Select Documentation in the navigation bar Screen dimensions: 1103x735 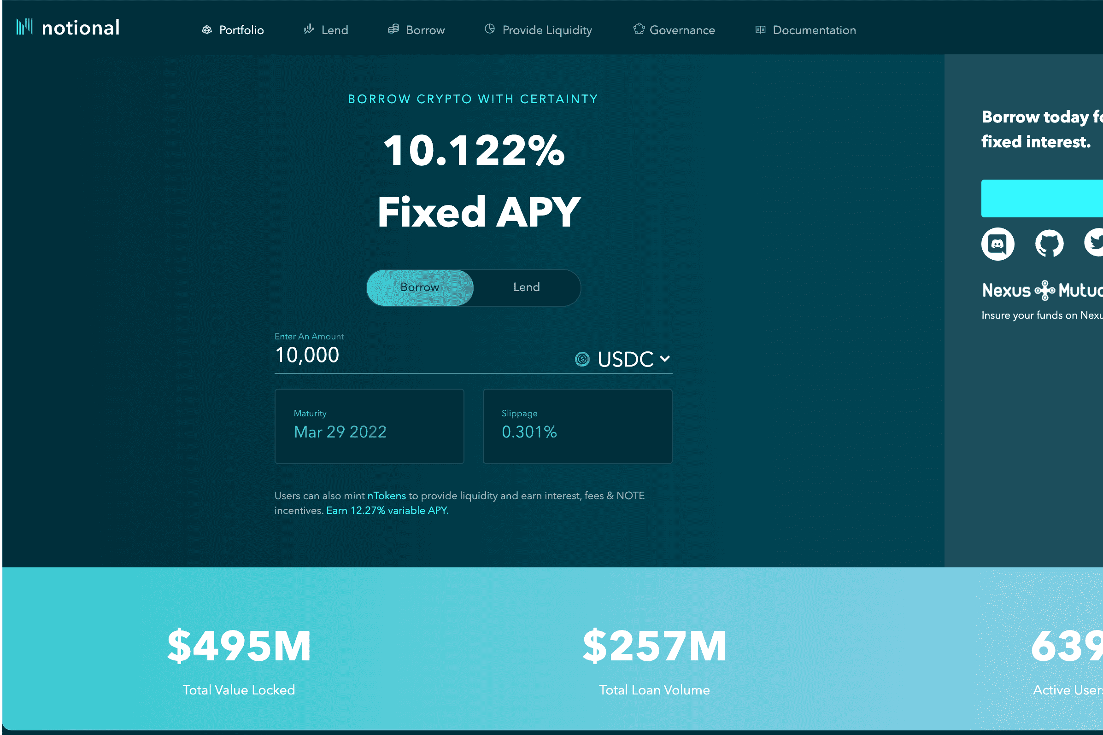pos(815,29)
